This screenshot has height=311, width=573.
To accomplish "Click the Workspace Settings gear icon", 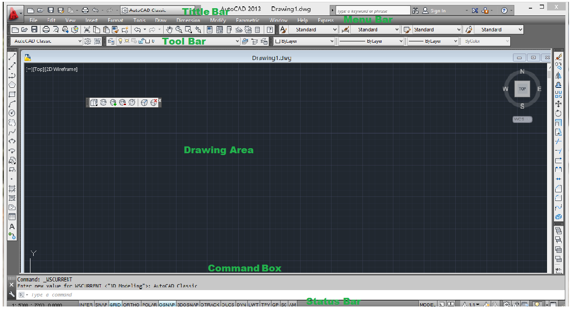I will tap(88, 41).
